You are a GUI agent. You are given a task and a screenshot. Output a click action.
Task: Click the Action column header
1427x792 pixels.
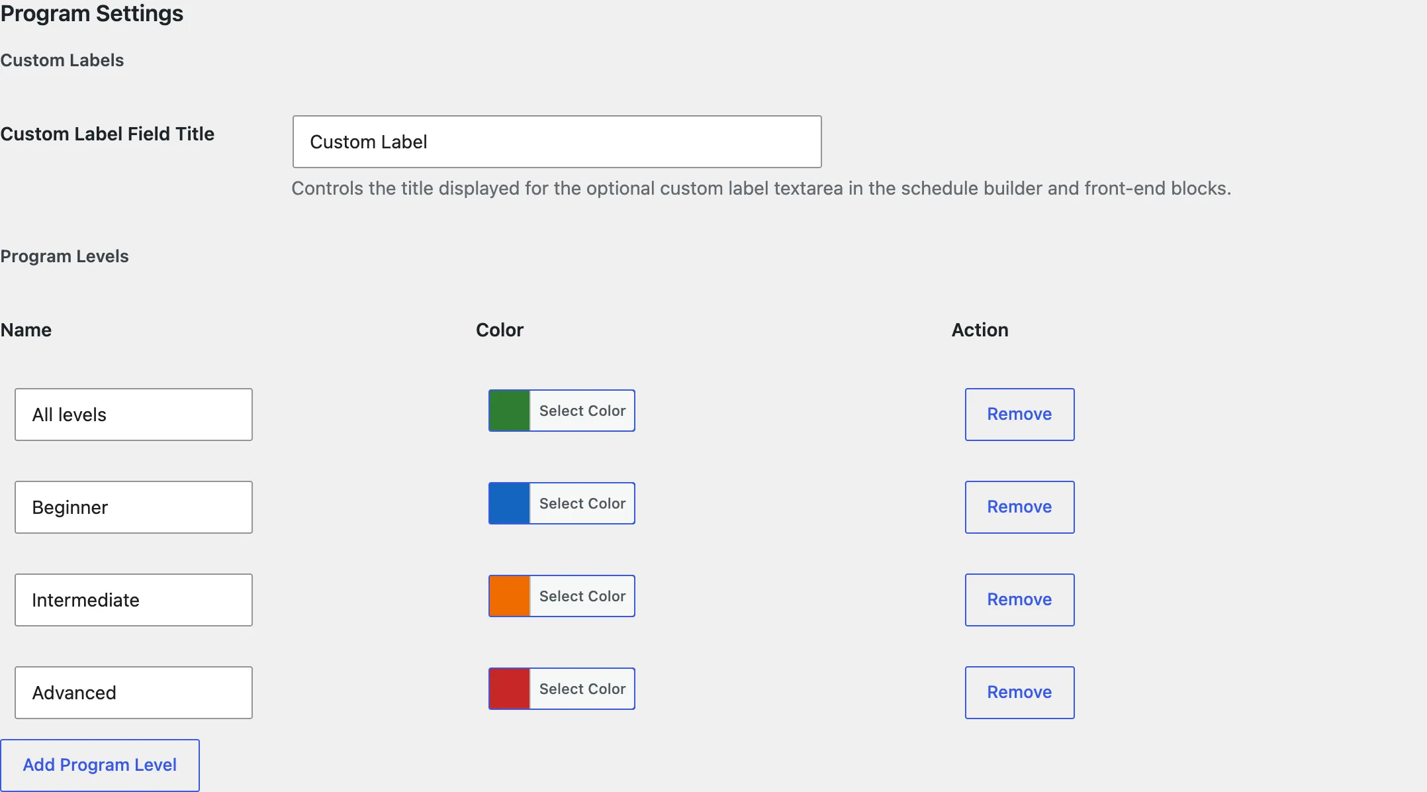click(x=980, y=330)
